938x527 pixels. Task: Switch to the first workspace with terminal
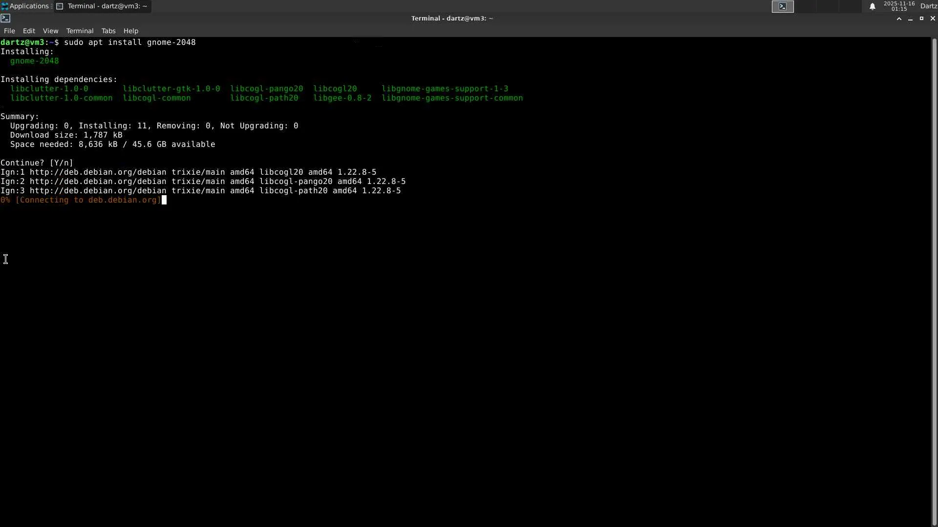click(x=783, y=6)
